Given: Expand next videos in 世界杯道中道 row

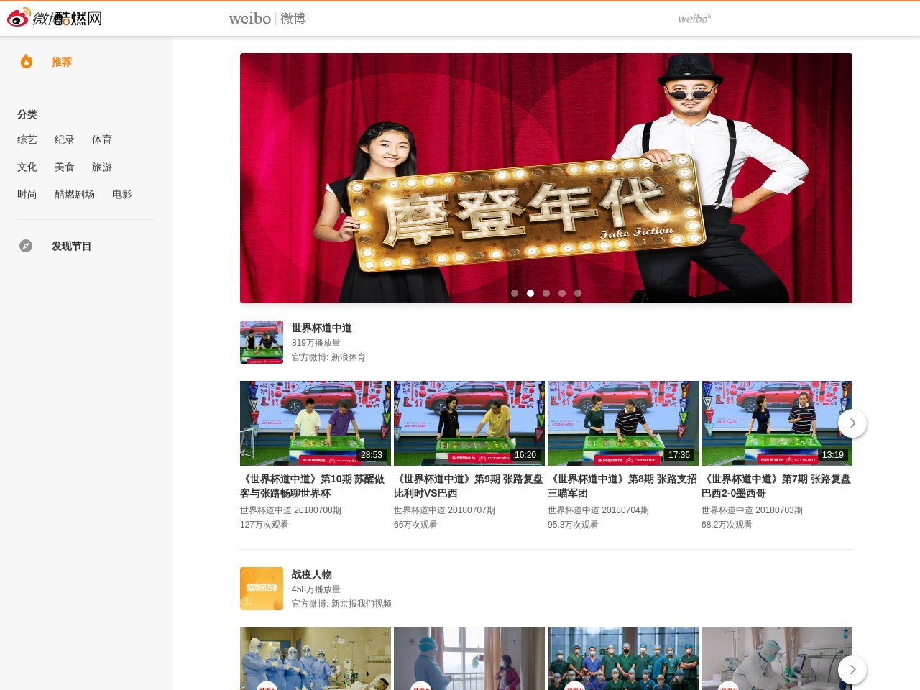Looking at the screenshot, I should point(852,423).
